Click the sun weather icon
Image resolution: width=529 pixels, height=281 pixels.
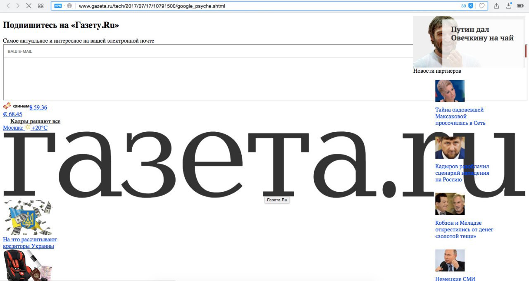28,127
